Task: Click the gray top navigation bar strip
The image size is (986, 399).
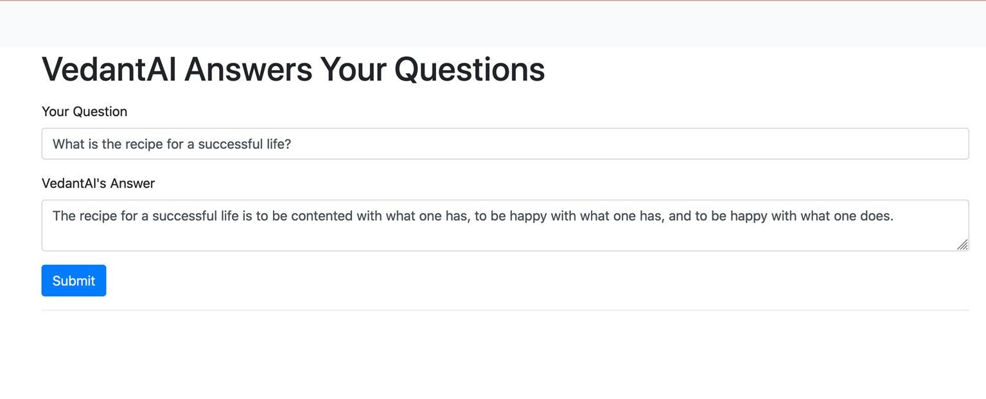Action: pyautogui.click(x=493, y=24)
